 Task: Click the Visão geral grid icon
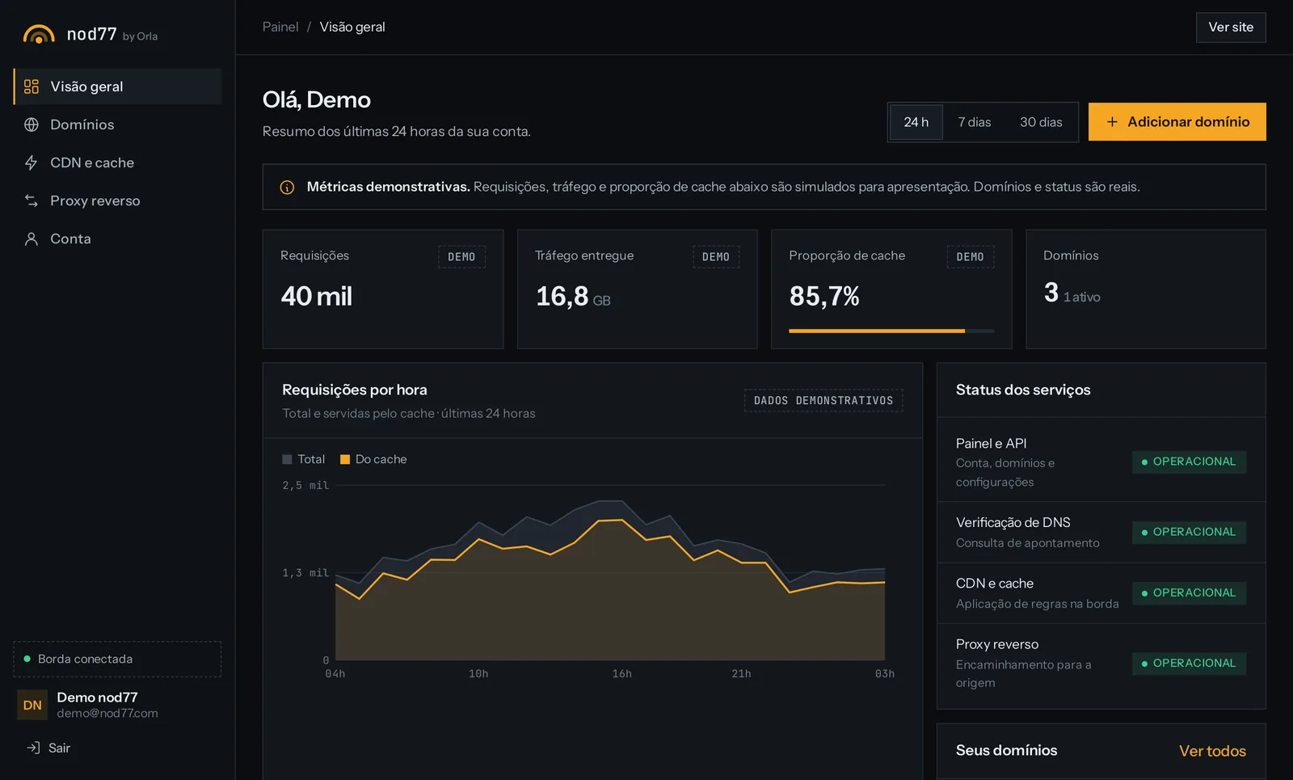[32, 86]
